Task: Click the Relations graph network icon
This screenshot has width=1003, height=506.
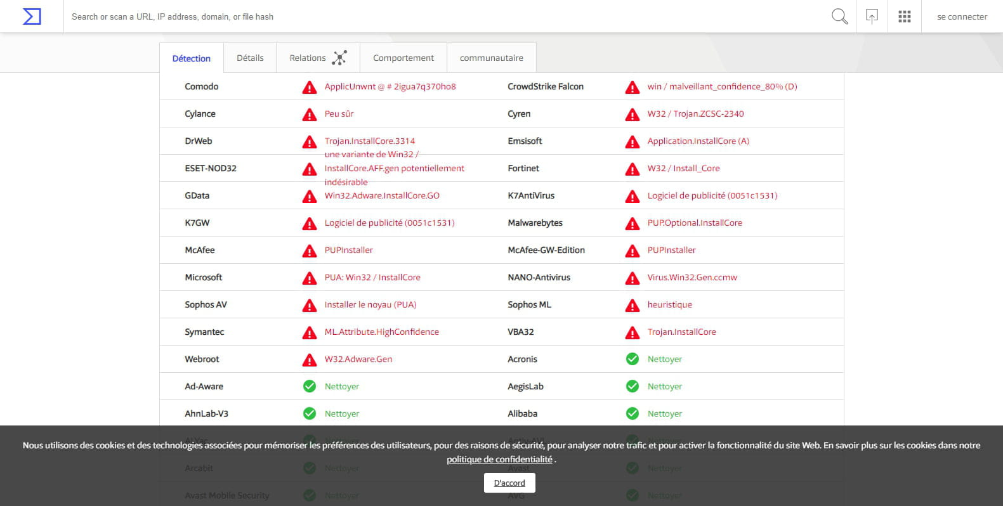Action: pos(340,58)
